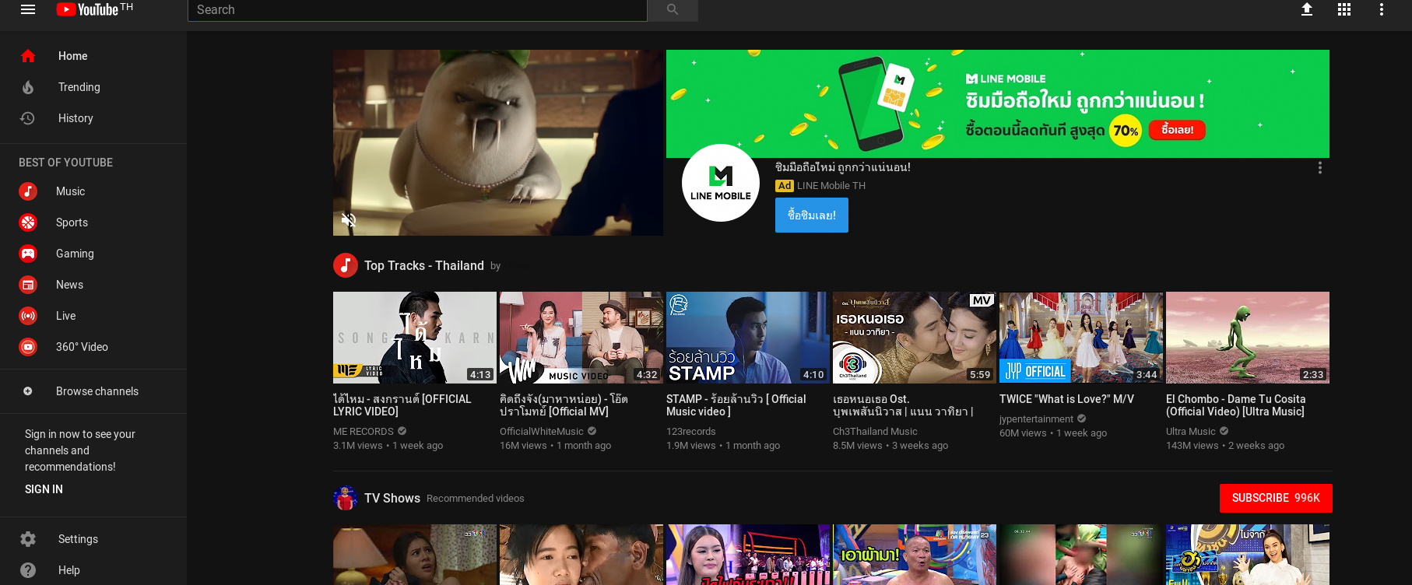The height and width of the screenshot is (585, 1412).
Task: Open the Ch3Thailand 5:59 MV thumbnail
Action: point(915,338)
